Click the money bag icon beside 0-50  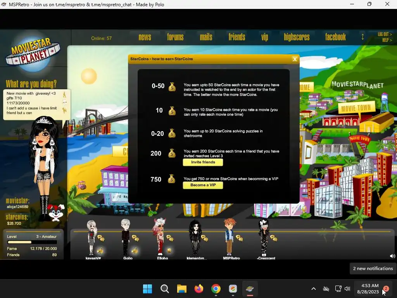click(172, 87)
